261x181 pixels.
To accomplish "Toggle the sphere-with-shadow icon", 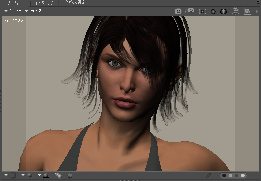I will click(x=46, y=176).
